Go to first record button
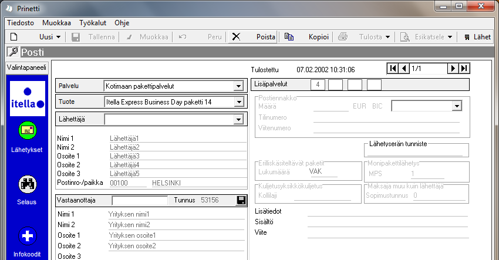The height and width of the screenshot is (260, 499). (x=393, y=69)
